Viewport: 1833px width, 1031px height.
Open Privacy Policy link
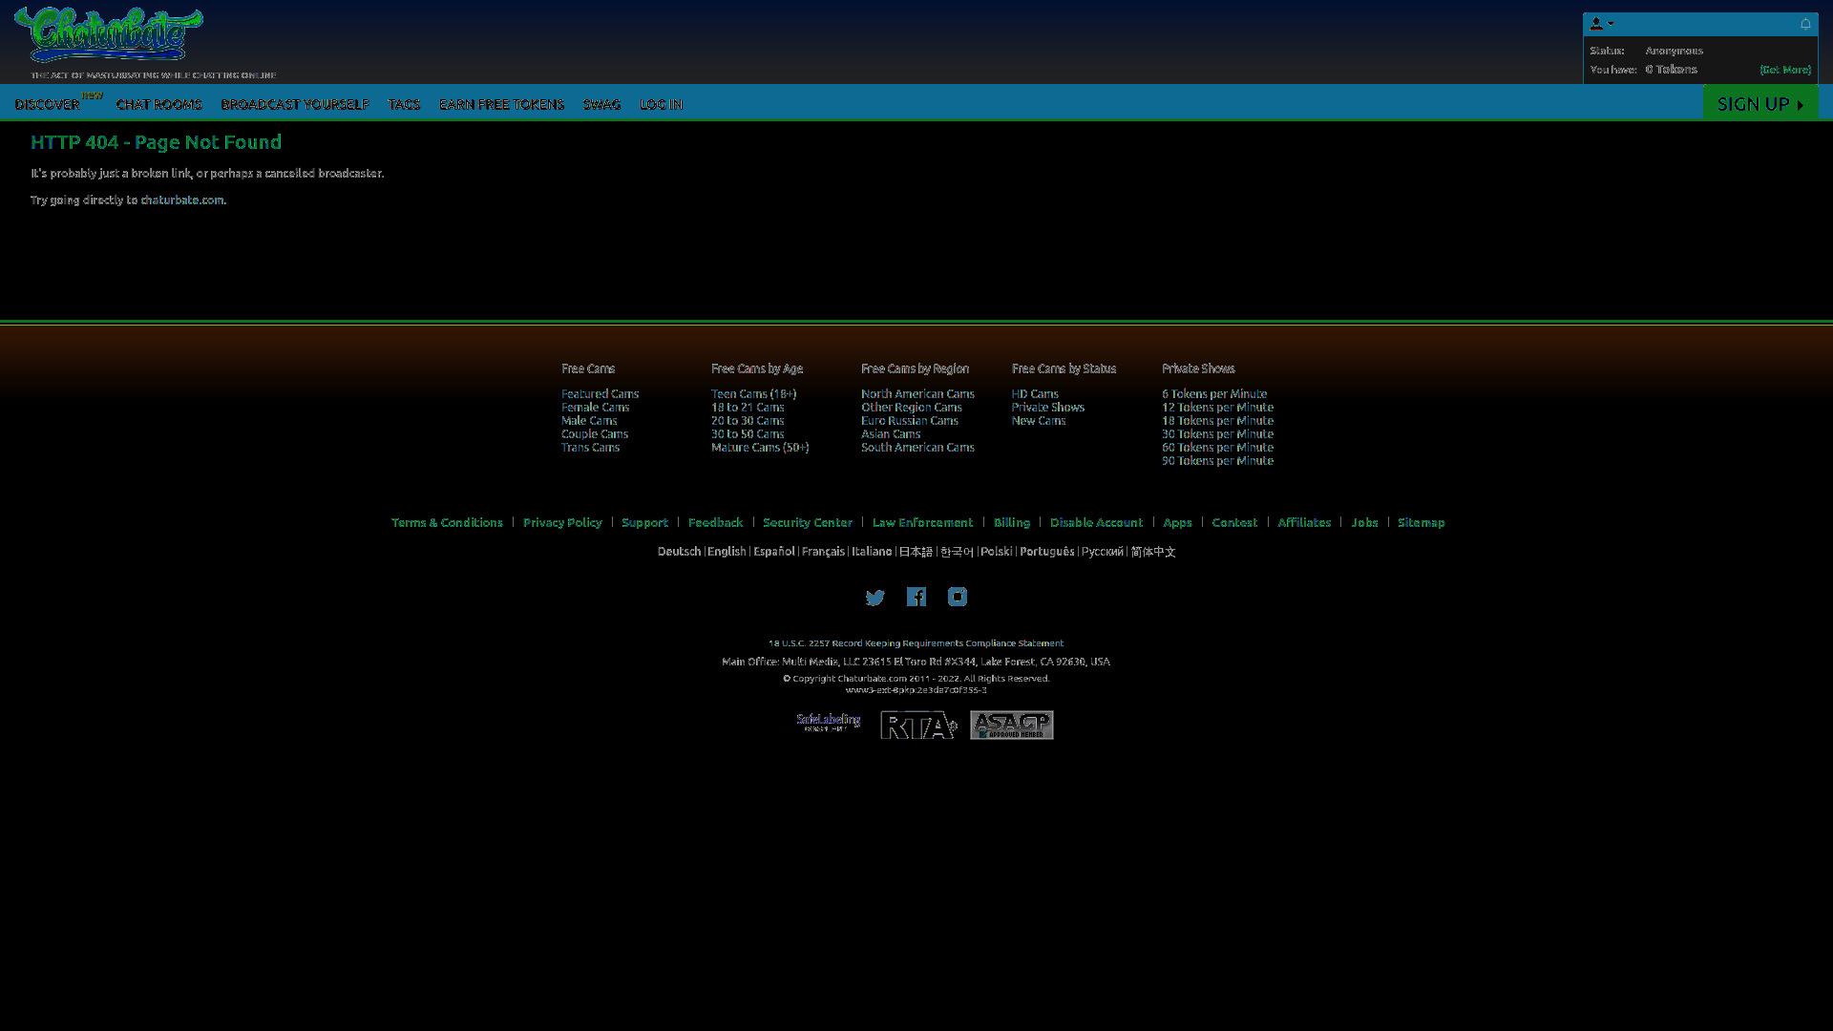tap(562, 522)
